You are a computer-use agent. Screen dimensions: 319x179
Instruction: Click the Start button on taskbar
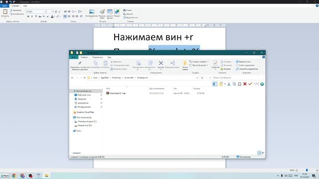point(4,176)
